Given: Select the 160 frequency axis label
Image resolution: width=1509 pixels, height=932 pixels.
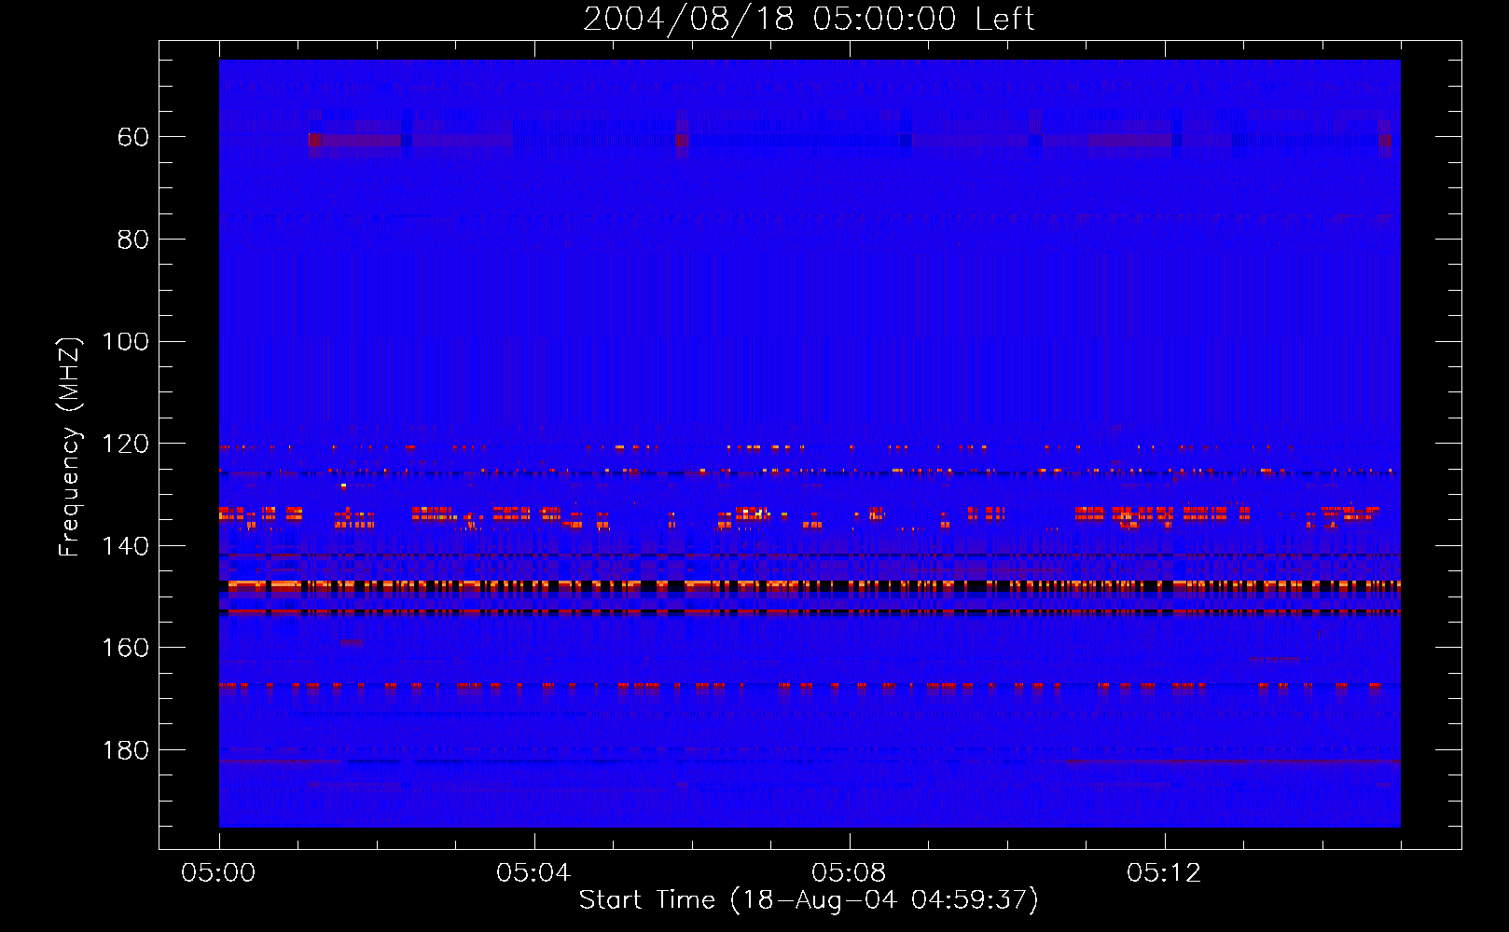Looking at the screenshot, I should click(x=125, y=648).
